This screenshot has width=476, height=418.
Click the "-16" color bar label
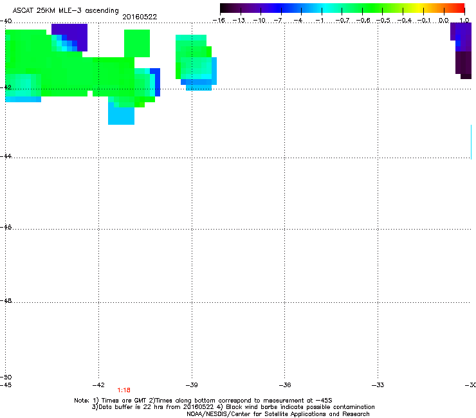pos(219,21)
